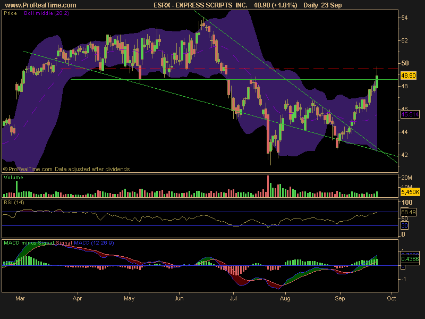Select the Price panel label
Viewport: 425px width, 319px height.
[x=10, y=13]
